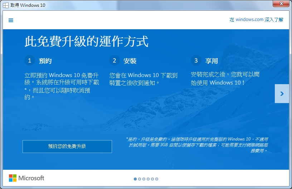Image resolution: width=292 pixels, height=189 pixels.
Task: Click the footnote starting *是的，升級是免費的
Action: (197, 145)
